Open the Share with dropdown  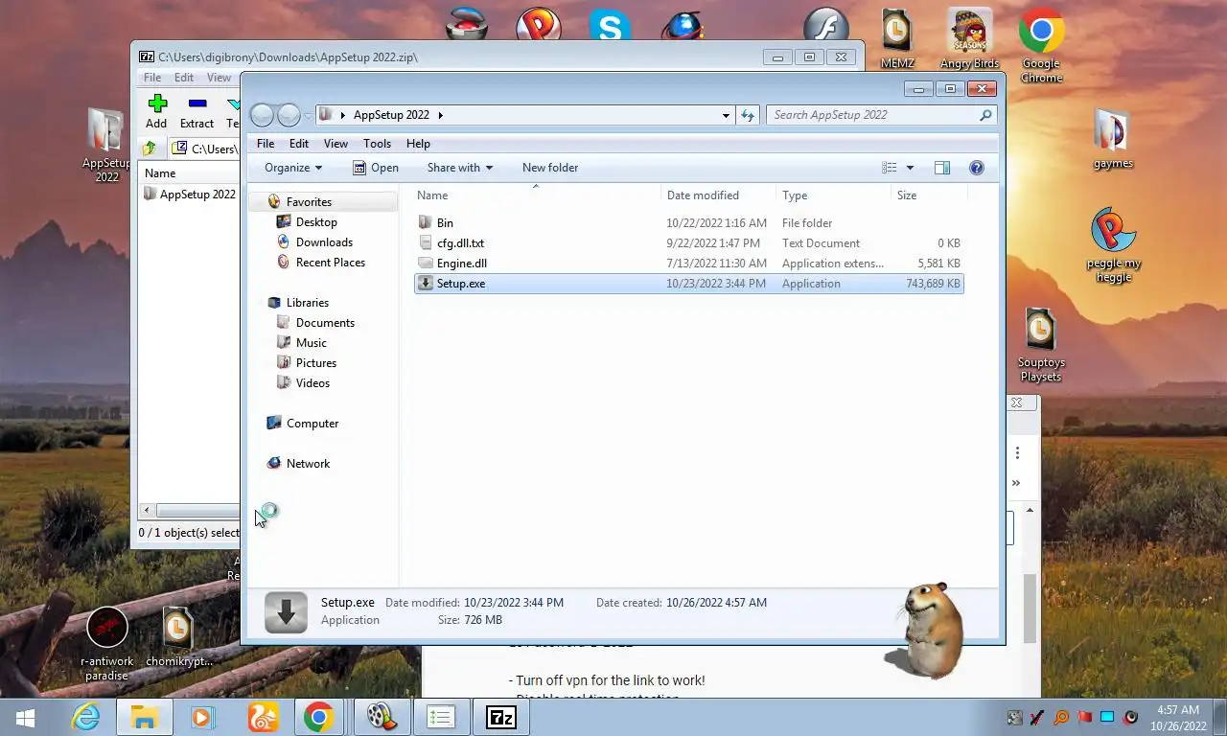click(x=460, y=168)
